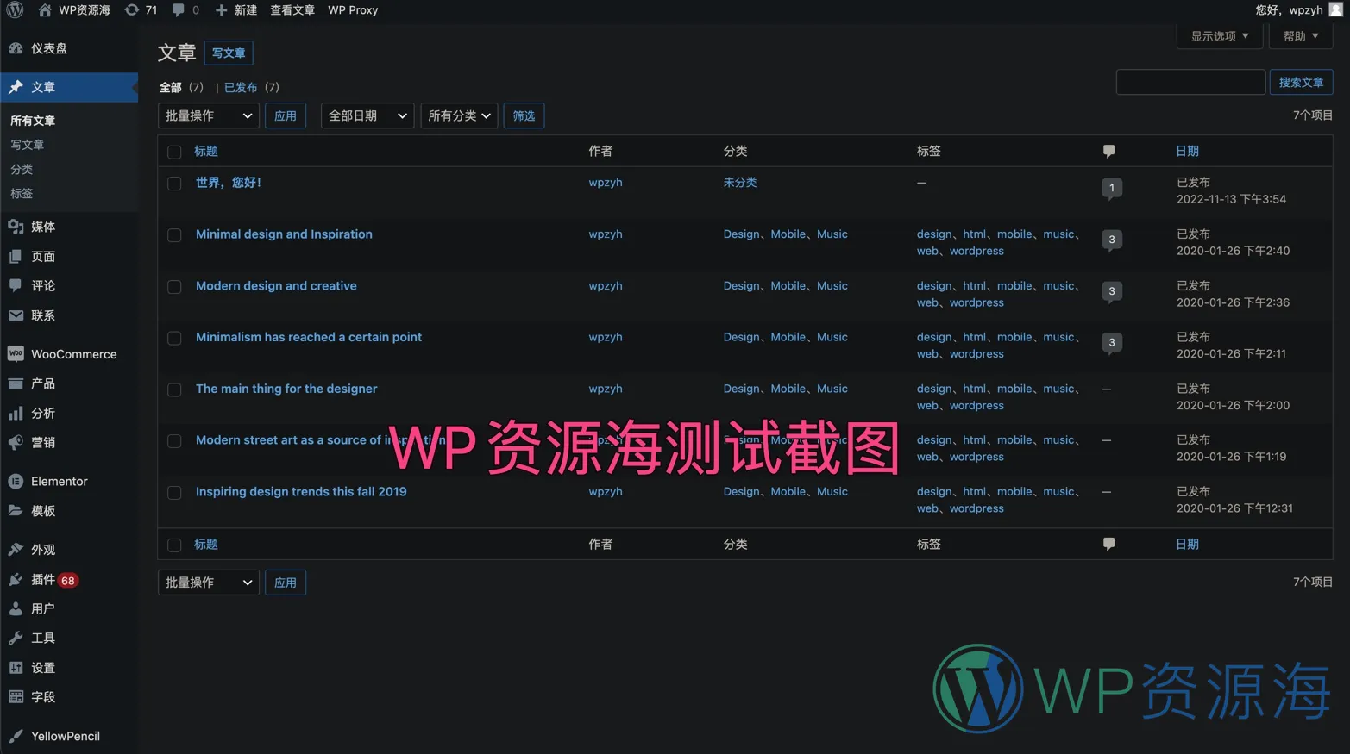
Task: Toggle select-all checkbox in table footer
Action: click(174, 545)
